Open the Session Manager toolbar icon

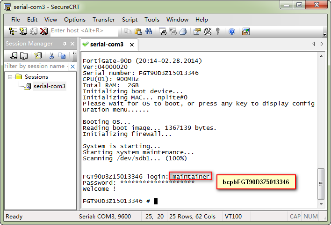(x=13, y=31)
